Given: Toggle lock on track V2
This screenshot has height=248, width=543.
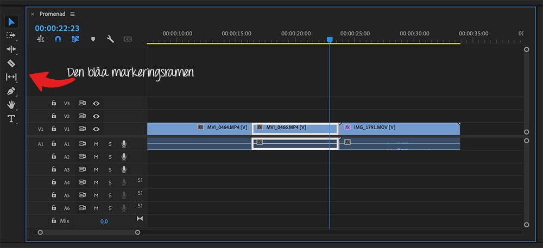Looking at the screenshot, I should click(x=54, y=116).
